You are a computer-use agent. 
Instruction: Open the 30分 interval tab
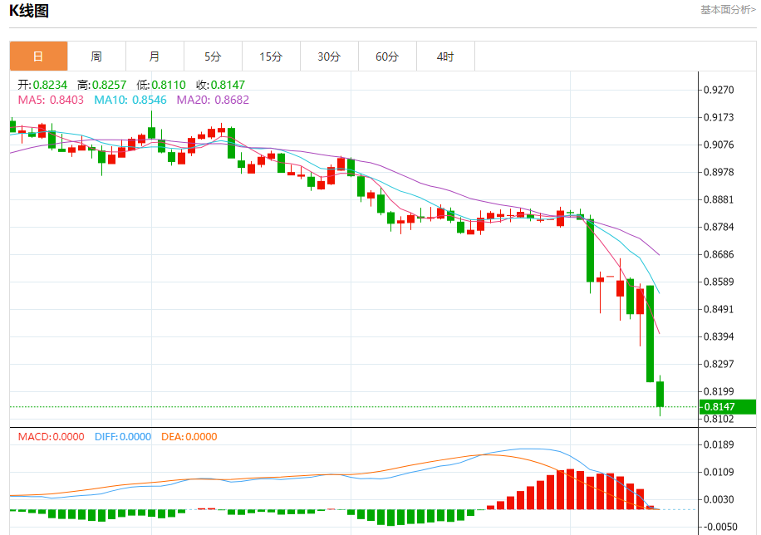click(330, 56)
